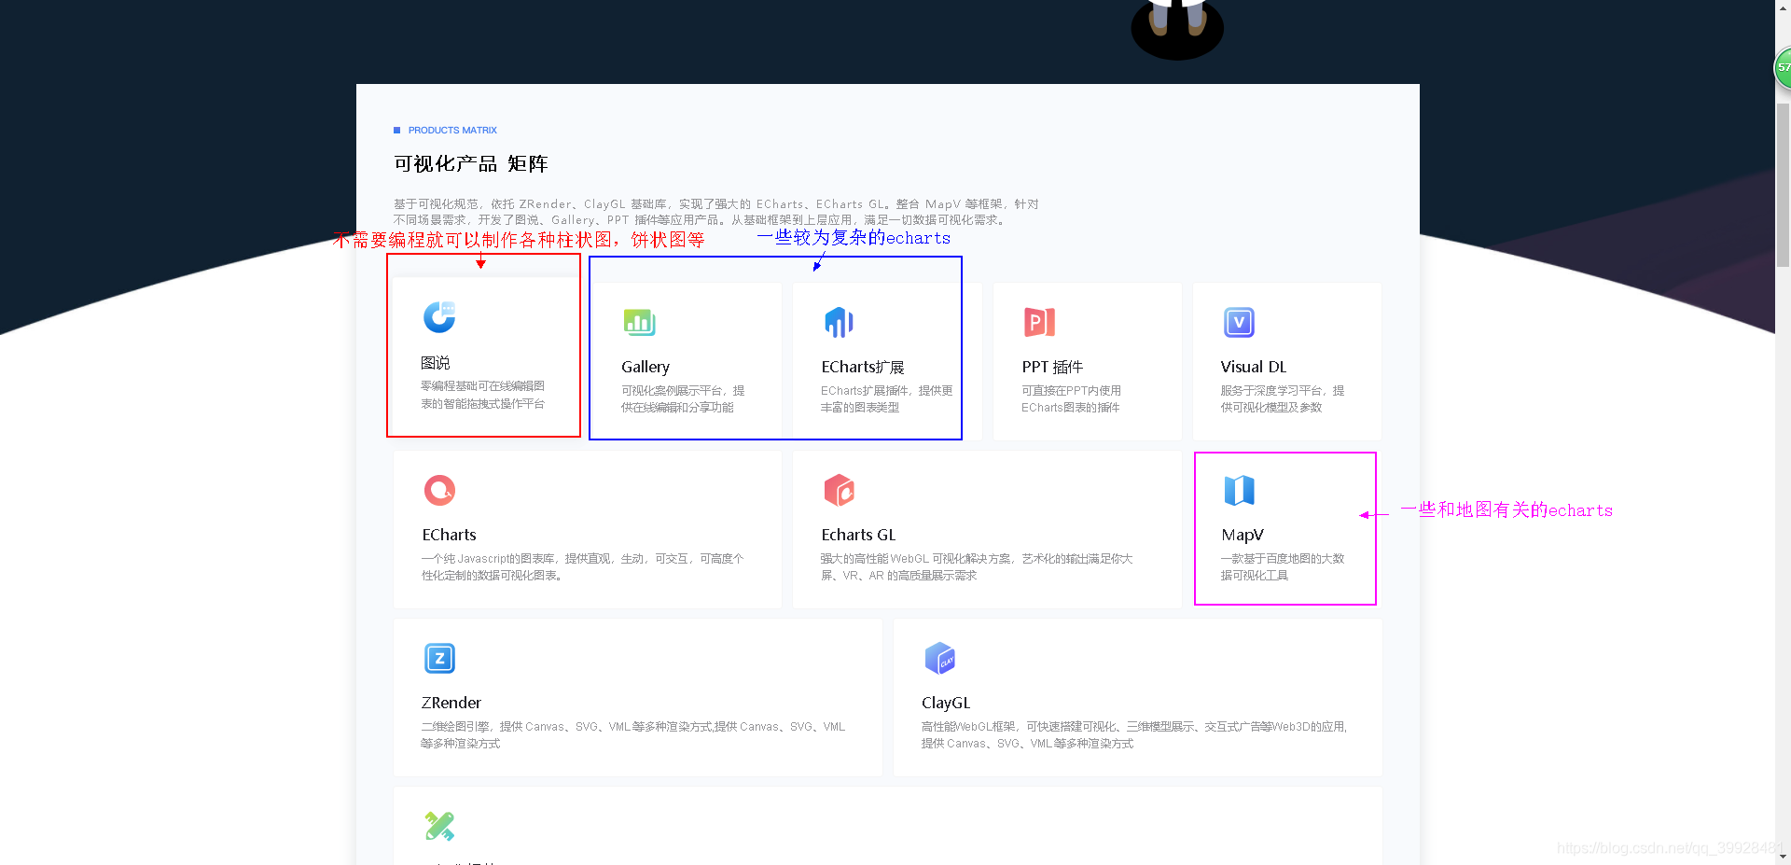Click the ZRender Z icon
1791x865 pixels.
(x=439, y=658)
